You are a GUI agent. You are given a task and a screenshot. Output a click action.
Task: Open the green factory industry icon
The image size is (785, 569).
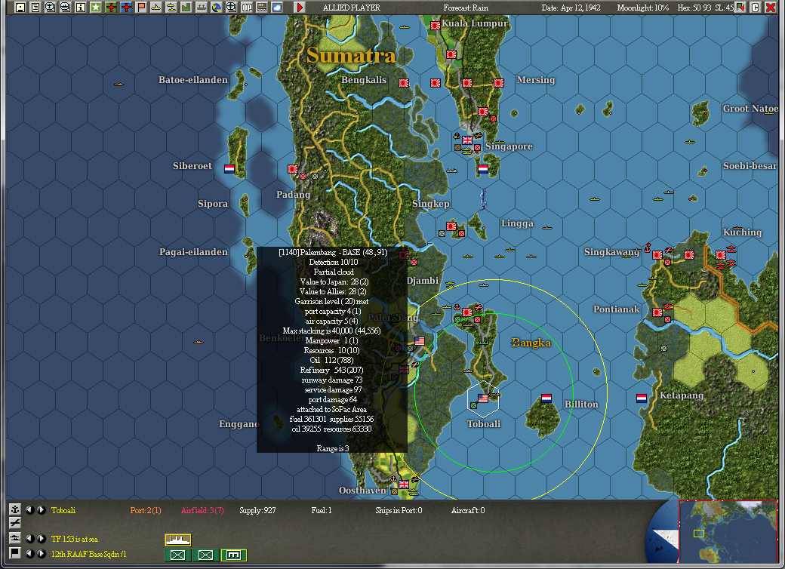pyautogui.click(x=186, y=7)
